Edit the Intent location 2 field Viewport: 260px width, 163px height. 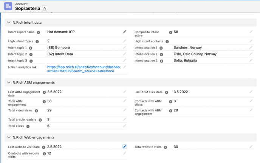(251, 54)
